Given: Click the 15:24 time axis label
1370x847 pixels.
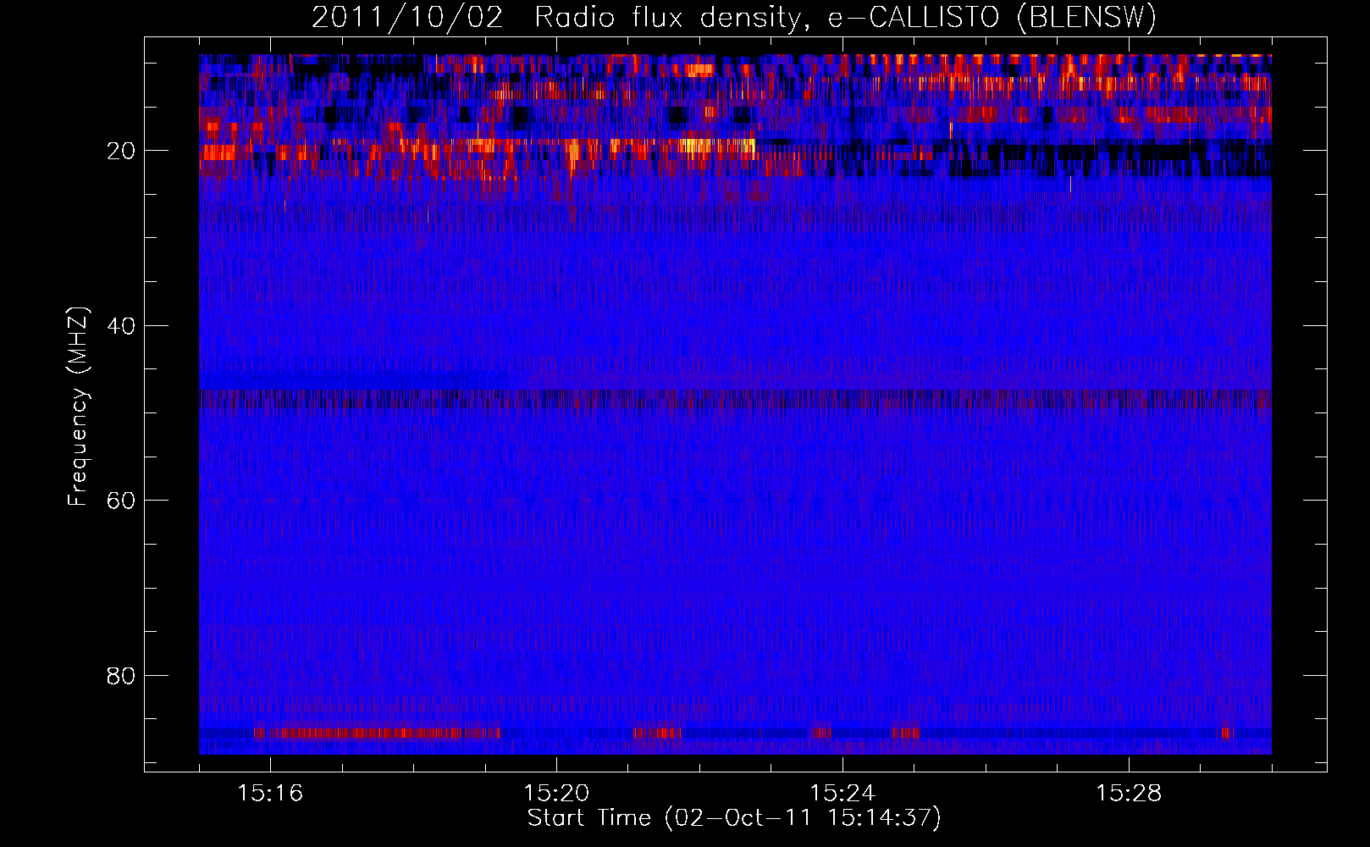Looking at the screenshot, I should click(x=842, y=794).
